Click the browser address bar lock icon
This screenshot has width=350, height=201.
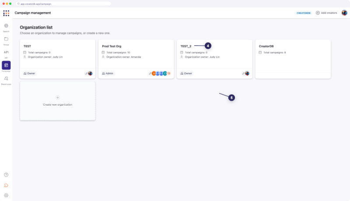[18, 4]
